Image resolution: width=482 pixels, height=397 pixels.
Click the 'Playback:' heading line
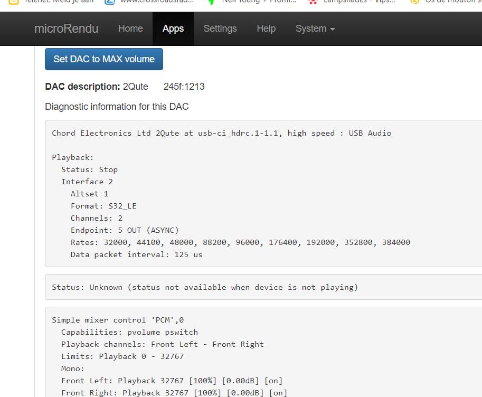coord(72,157)
